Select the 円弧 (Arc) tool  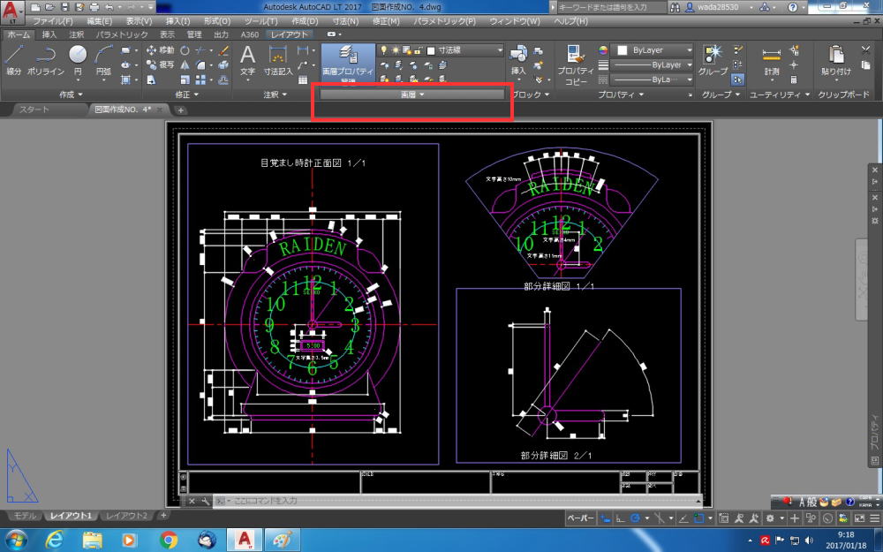[x=103, y=60]
